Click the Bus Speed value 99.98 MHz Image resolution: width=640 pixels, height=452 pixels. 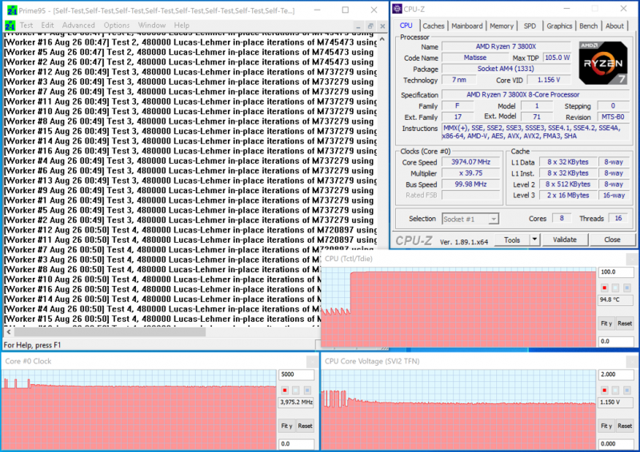[x=470, y=184]
